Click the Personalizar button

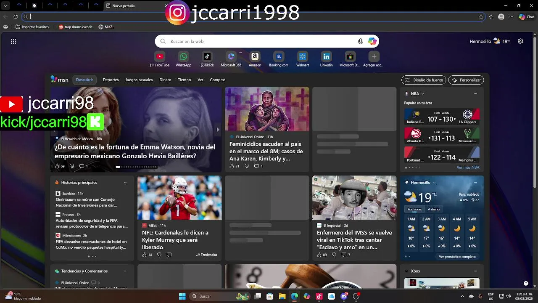[466, 80]
